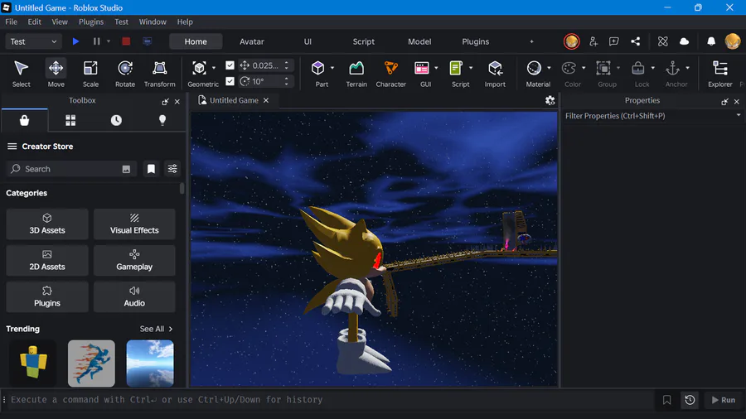Toggle the move snapping checkbox
This screenshot has height=419, width=746.
tap(230, 65)
